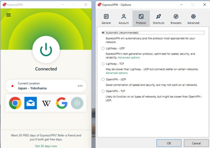210x148 pixels.
Task: Select the Protocol tab
Action: point(141,19)
